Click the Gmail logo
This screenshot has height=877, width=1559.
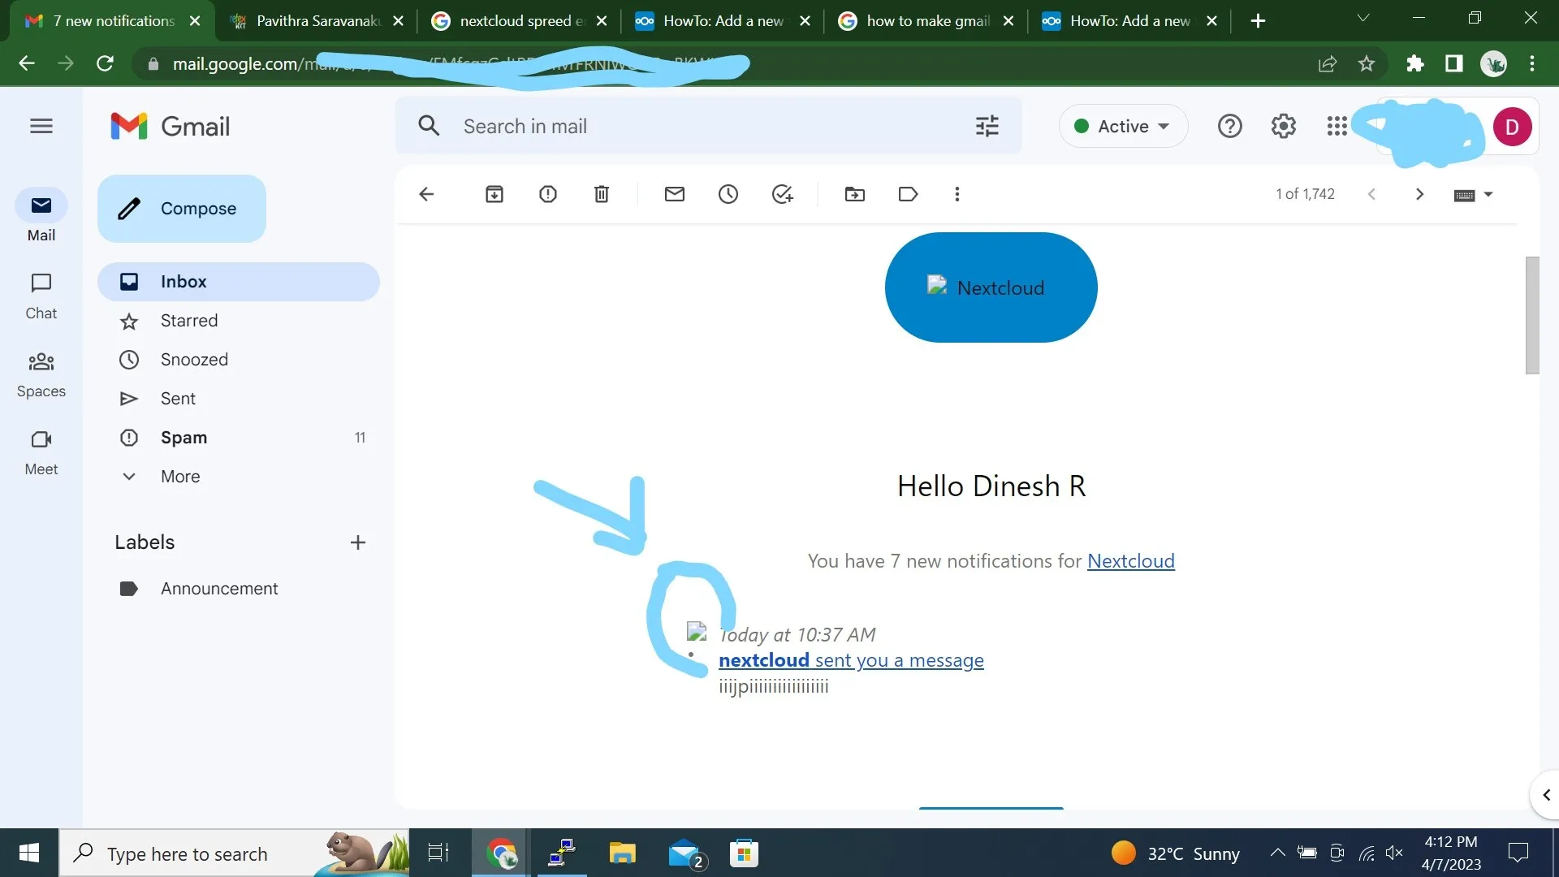[x=171, y=126]
